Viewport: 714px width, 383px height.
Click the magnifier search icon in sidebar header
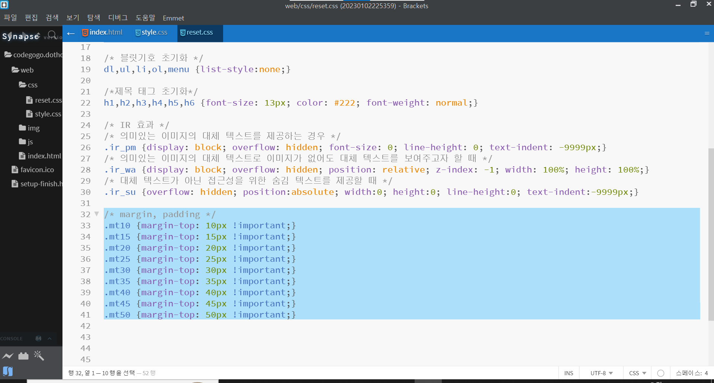pyautogui.click(x=52, y=35)
